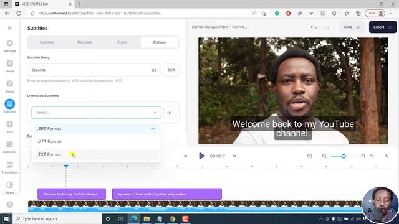Image resolution: width=399 pixels, height=224 pixels.
Task: Switch to the Translate tab
Action: tap(85, 42)
